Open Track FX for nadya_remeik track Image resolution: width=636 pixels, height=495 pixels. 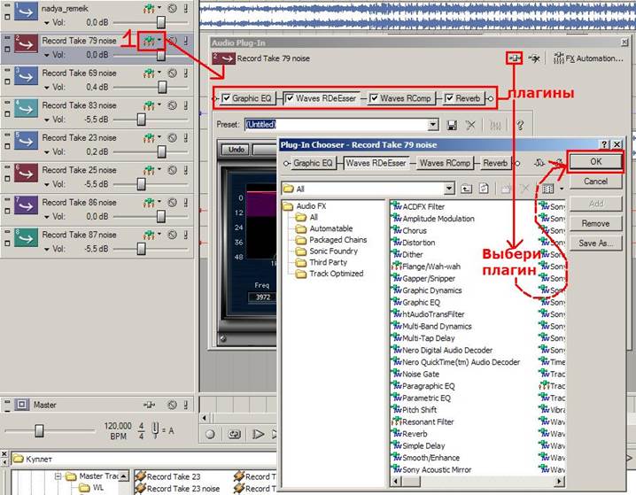pos(149,8)
